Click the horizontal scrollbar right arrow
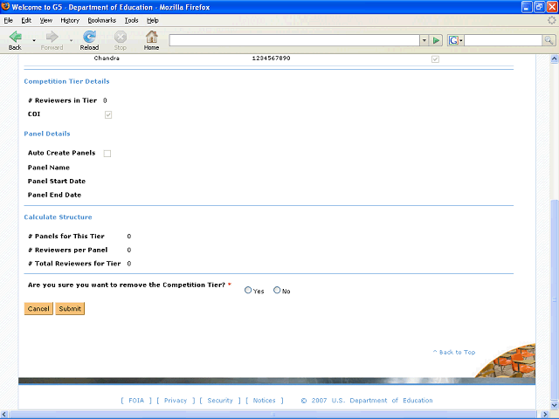Screen dimensions: 559x419 545,415
